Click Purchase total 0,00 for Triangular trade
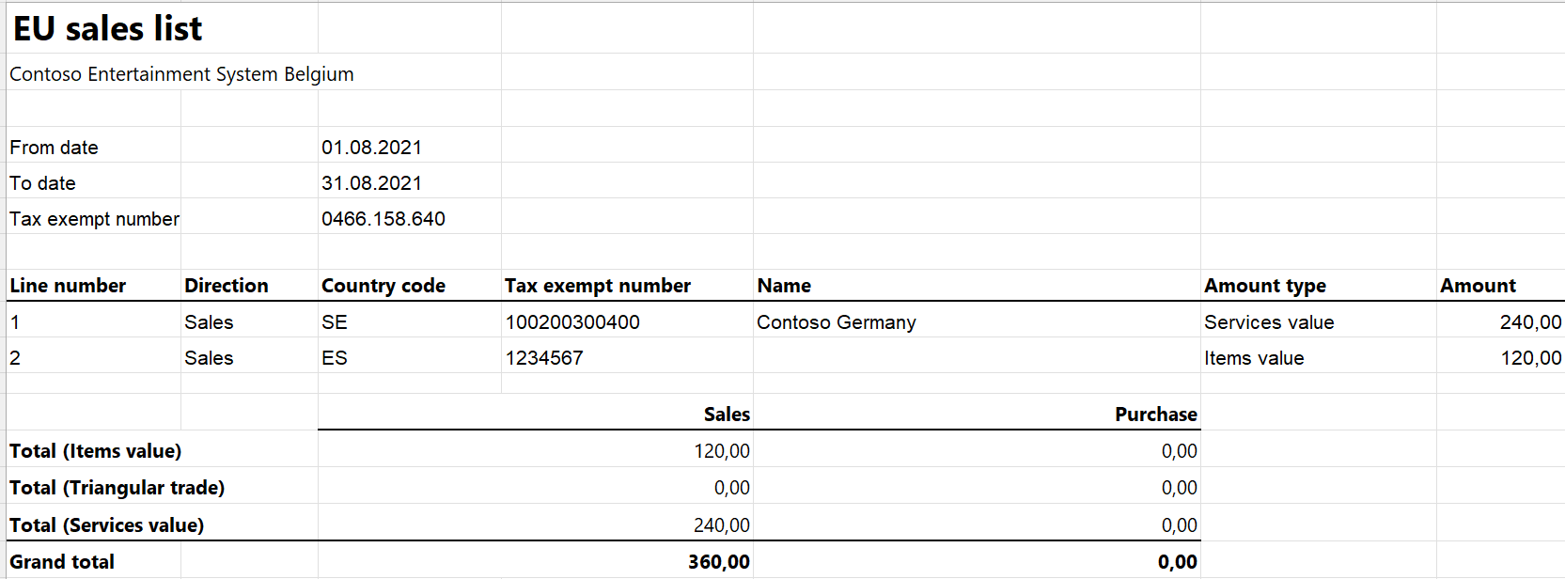The height and width of the screenshot is (579, 1565). pos(1180,488)
